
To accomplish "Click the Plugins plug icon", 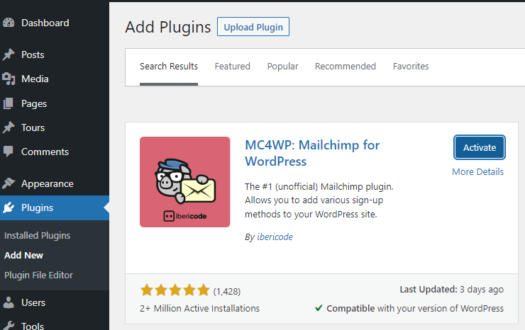I will click(9, 207).
